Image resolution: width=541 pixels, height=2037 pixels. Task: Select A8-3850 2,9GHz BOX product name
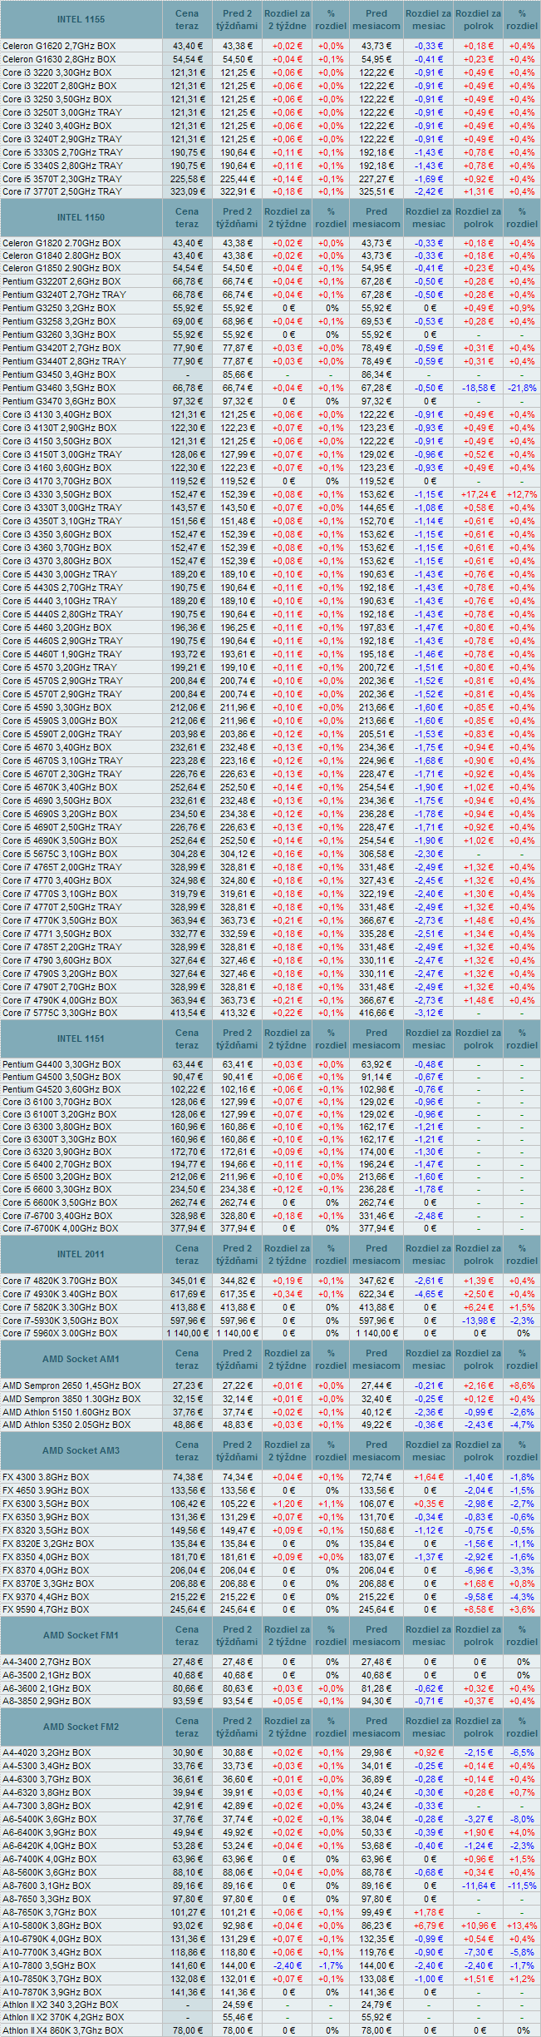point(47,1701)
